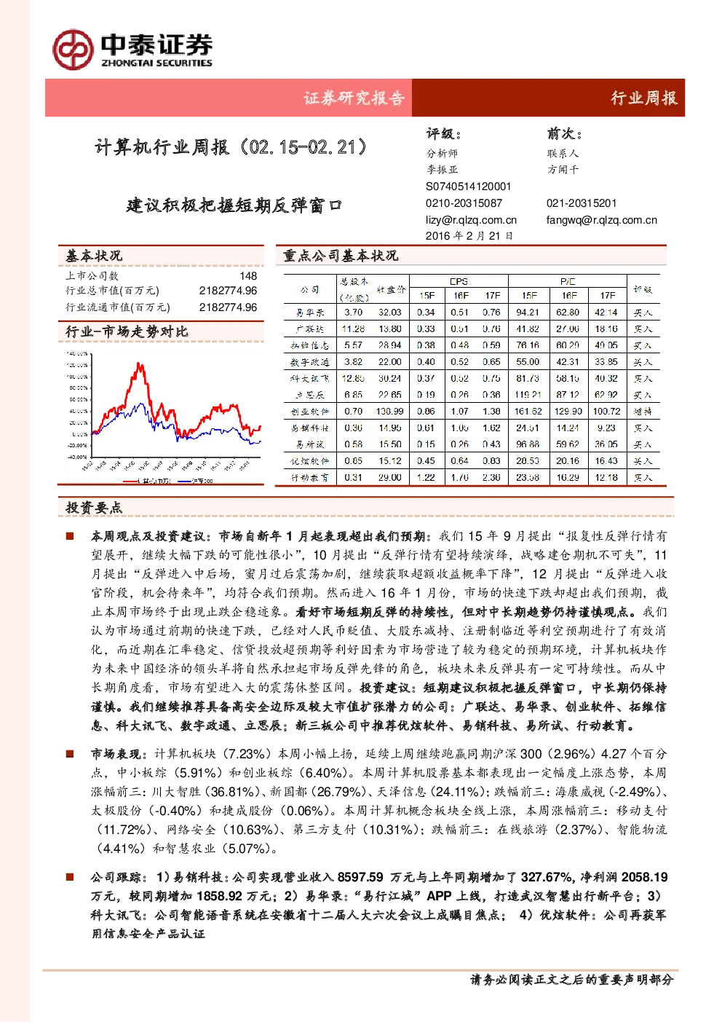Screen dimensions: 722x1022
Task: Click the 评级 heading
Action: coord(444,134)
